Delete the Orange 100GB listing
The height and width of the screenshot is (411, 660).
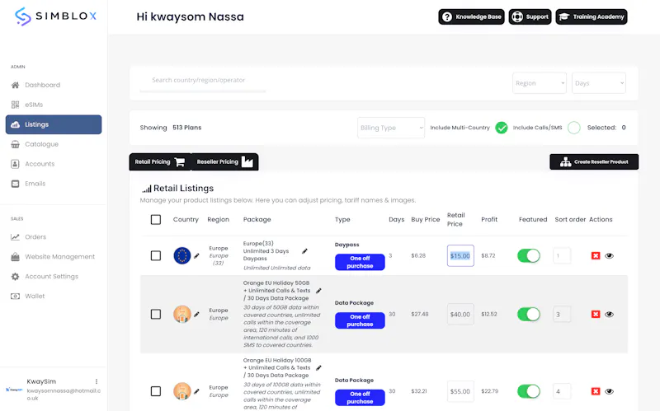point(596,391)
